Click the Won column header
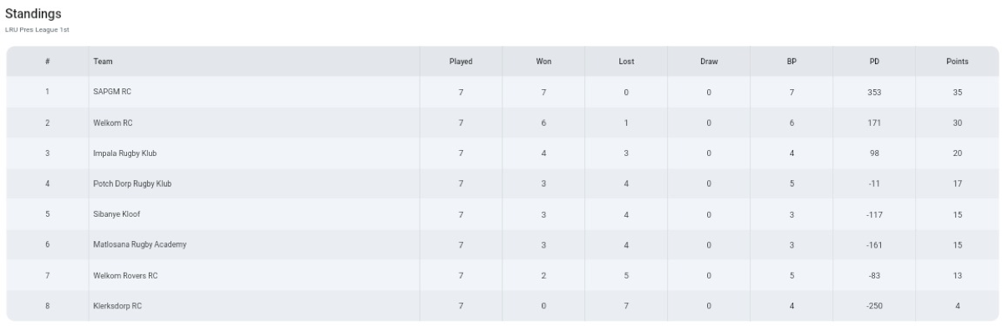Viewport: 1003px width, 326px height. point(543,62)
